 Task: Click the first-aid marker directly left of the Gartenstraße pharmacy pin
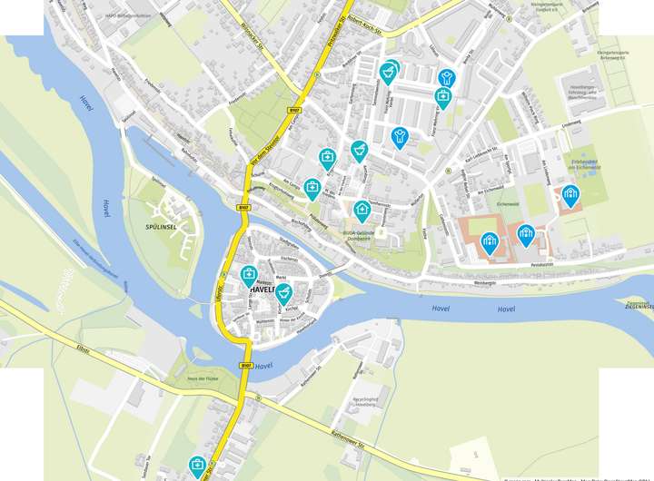(327, 159)
